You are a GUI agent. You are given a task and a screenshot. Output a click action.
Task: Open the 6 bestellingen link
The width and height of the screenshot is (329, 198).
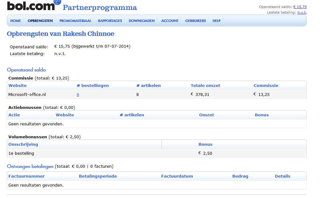(78, 94)
